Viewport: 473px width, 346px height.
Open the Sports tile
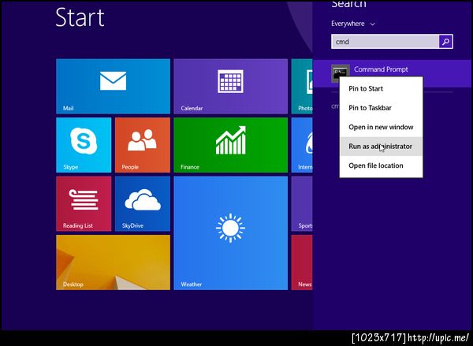point(302,203)
